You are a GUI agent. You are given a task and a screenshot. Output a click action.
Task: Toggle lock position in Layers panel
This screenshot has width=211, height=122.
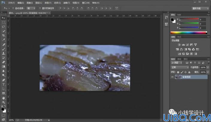tap(186, 72)
